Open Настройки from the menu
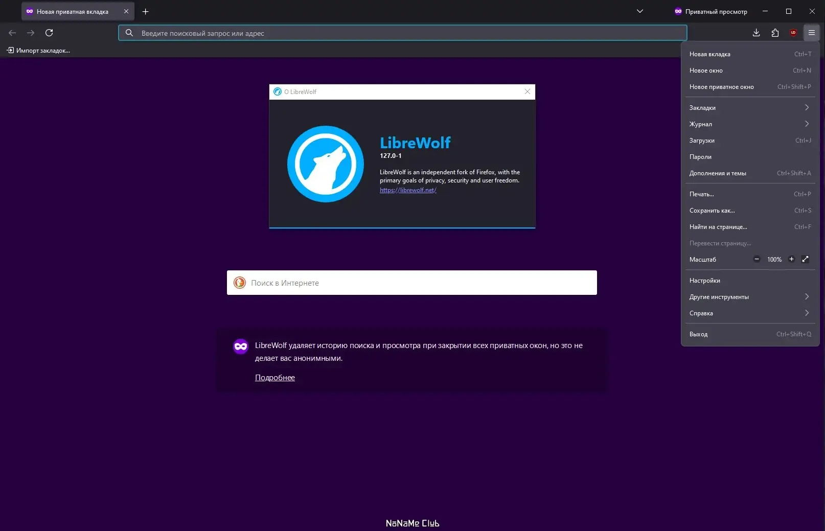This screenshot has height=531, width=825. tap(750, 281)
